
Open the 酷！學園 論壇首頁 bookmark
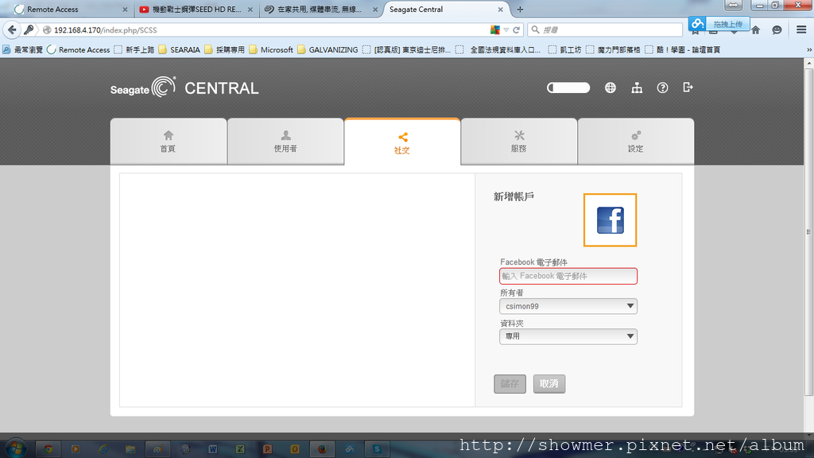[x=683, y=50]
